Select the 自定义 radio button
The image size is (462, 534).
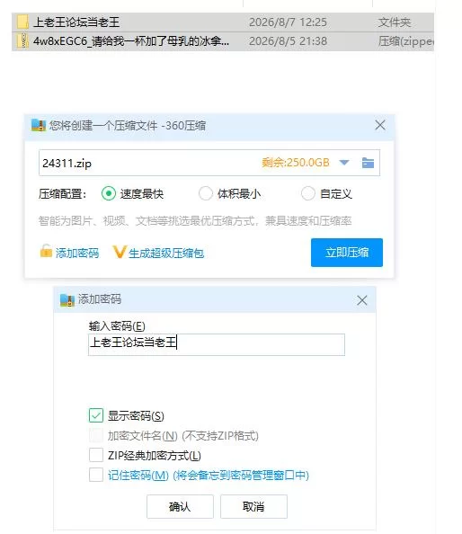tap(307, 193)
